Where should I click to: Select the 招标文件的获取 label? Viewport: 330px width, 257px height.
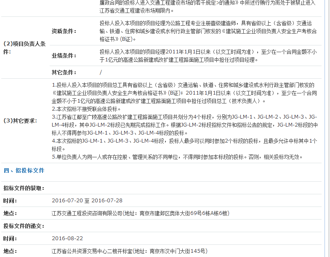point(24,188)
